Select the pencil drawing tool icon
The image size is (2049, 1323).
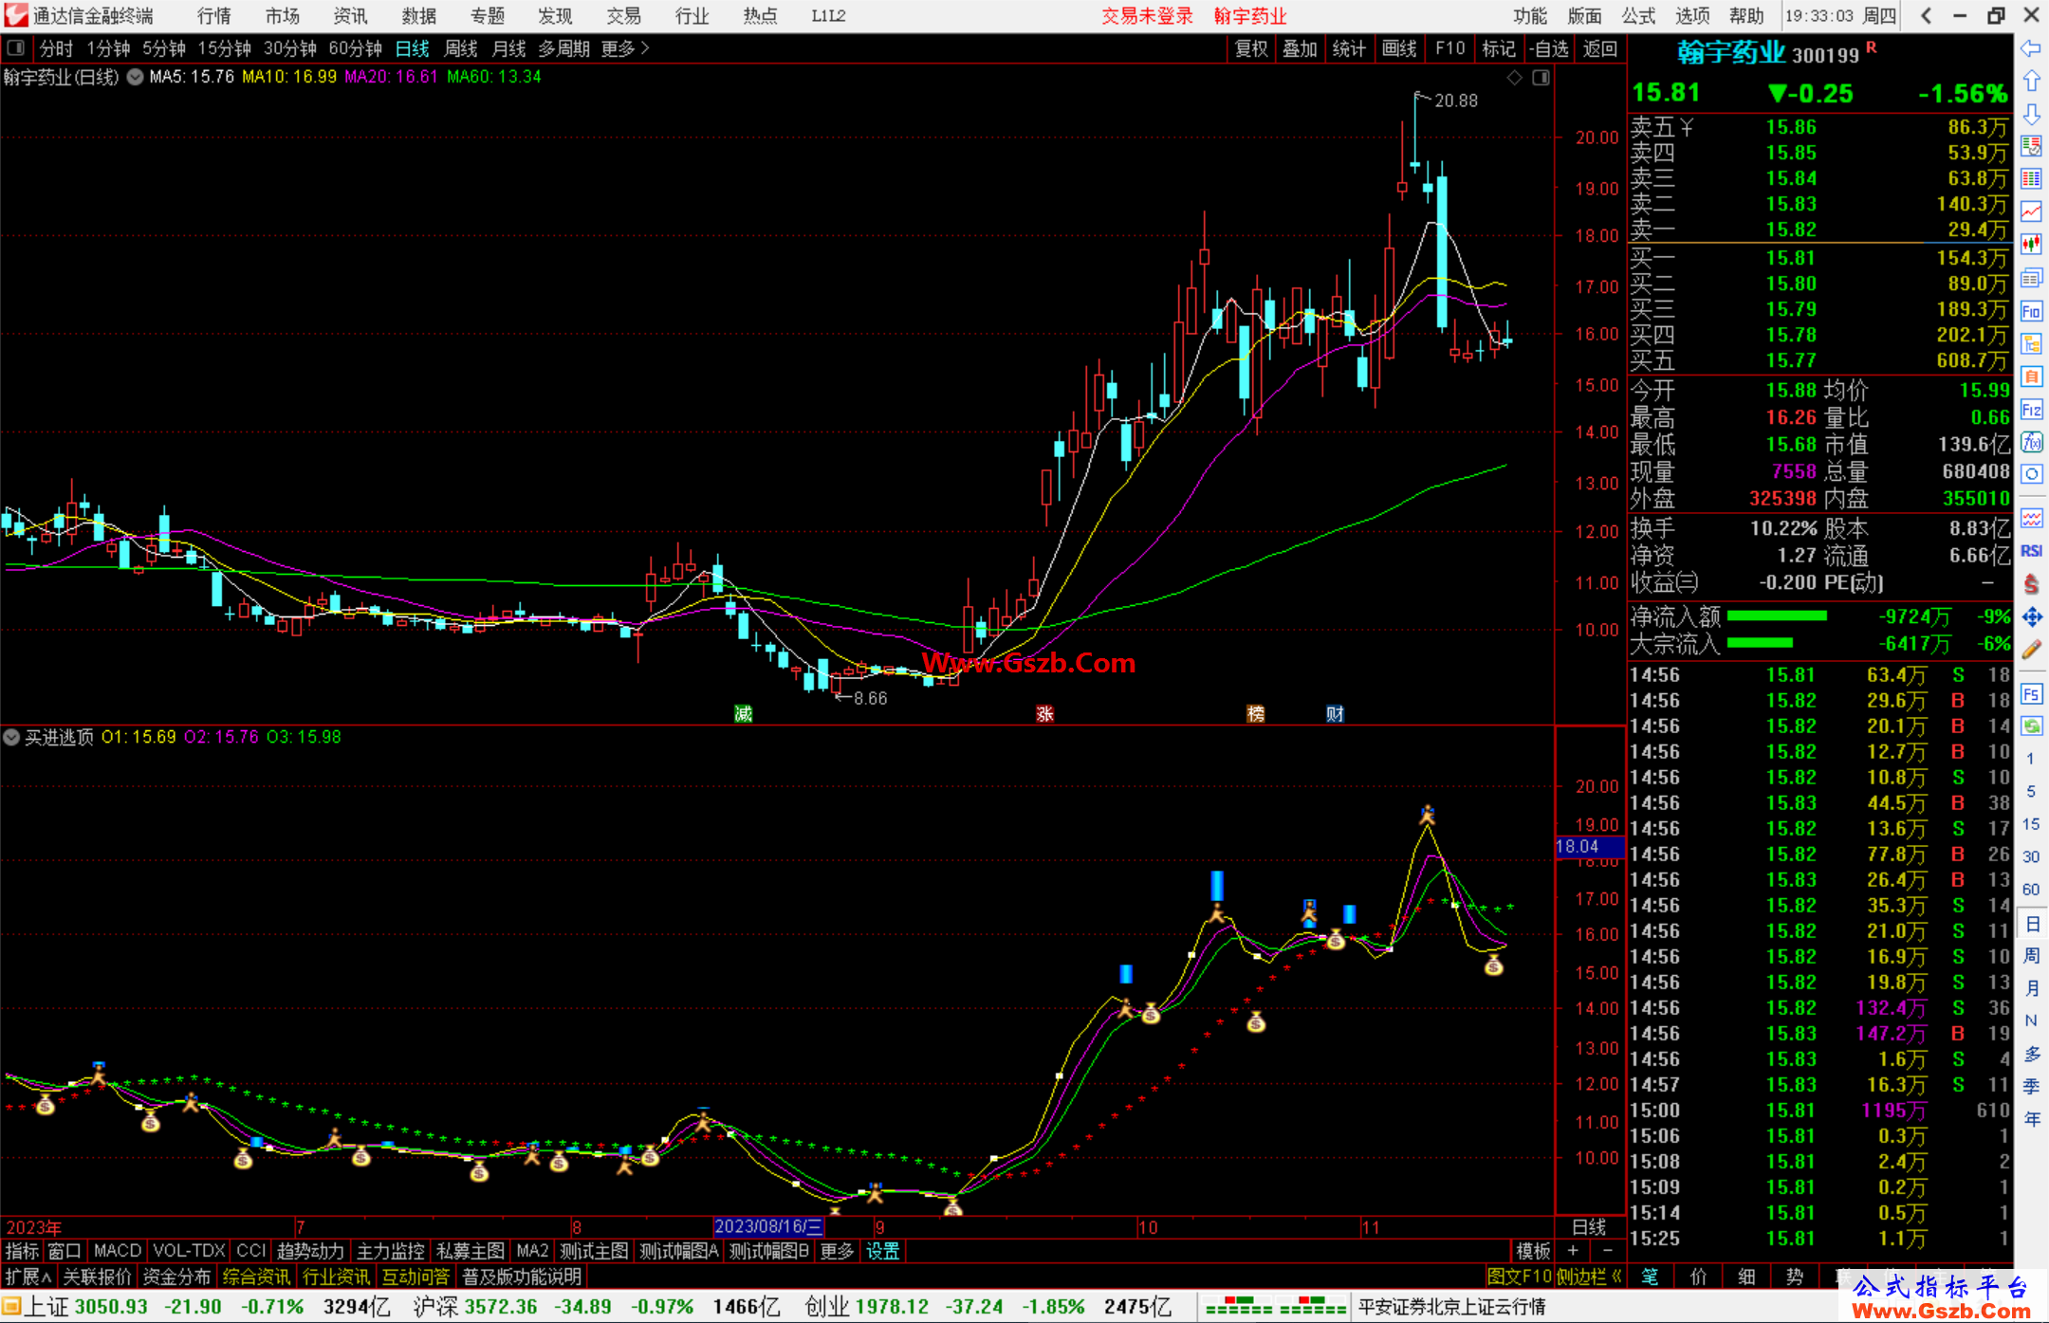(2031, 651)
